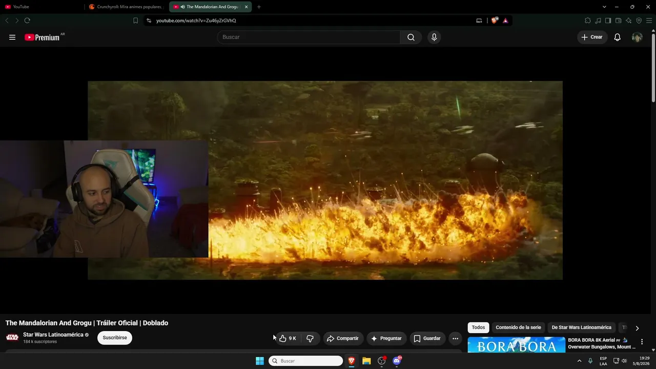This screenshot has height=369, width=656.
Task: Open options menu for BORA BORA video
Action: click(642, 342)
